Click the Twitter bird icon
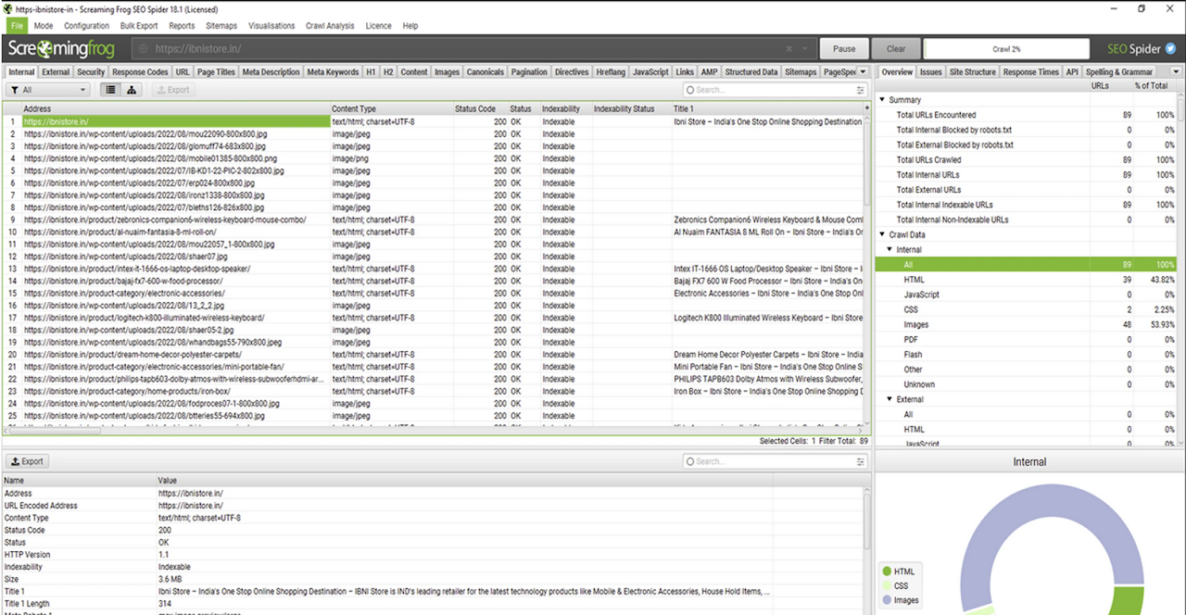 click(x=1169, y=48)
